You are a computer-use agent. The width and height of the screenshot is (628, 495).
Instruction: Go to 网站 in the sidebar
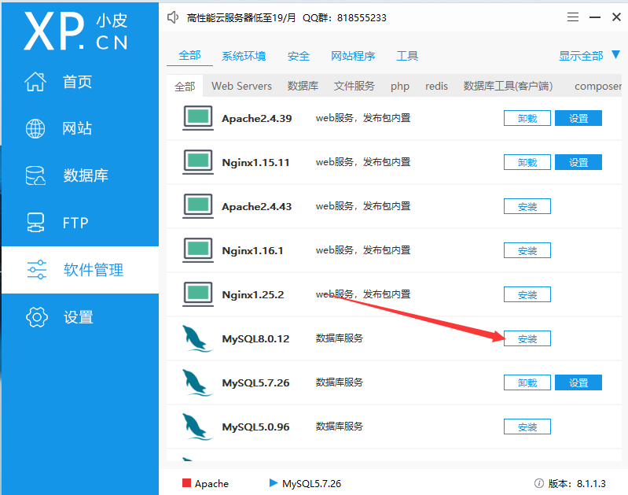pos(77,128)
